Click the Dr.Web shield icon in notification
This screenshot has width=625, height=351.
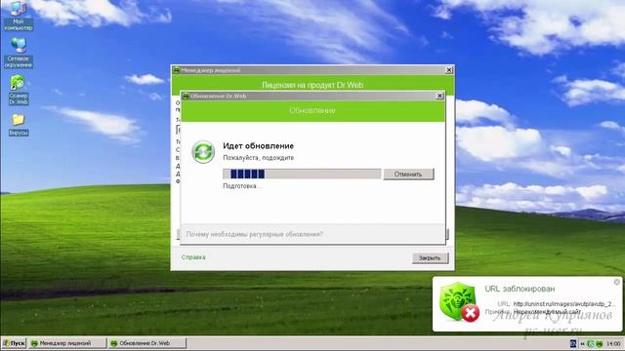459,302
